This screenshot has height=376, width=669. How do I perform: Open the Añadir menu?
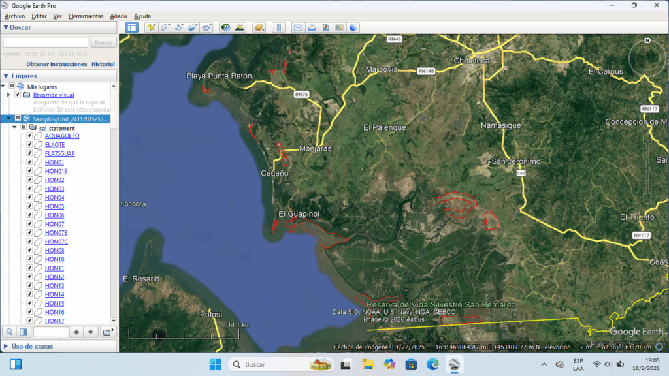(x=118, y=16)
